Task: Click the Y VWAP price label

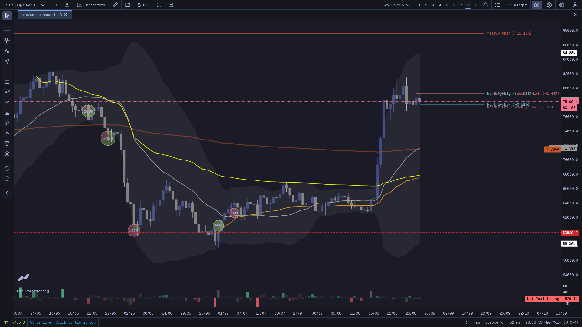Action: pos(553,150)
